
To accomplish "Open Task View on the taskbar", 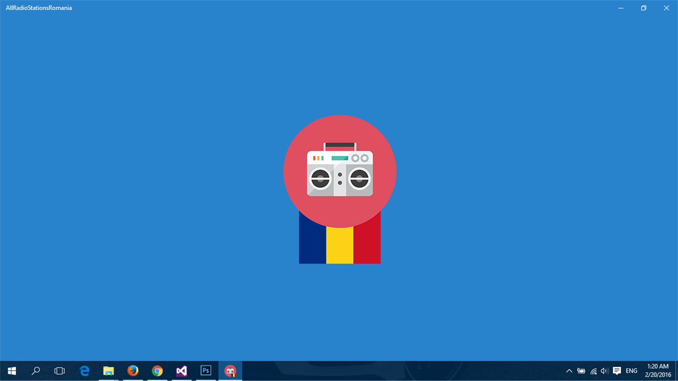I will (60, 371).
